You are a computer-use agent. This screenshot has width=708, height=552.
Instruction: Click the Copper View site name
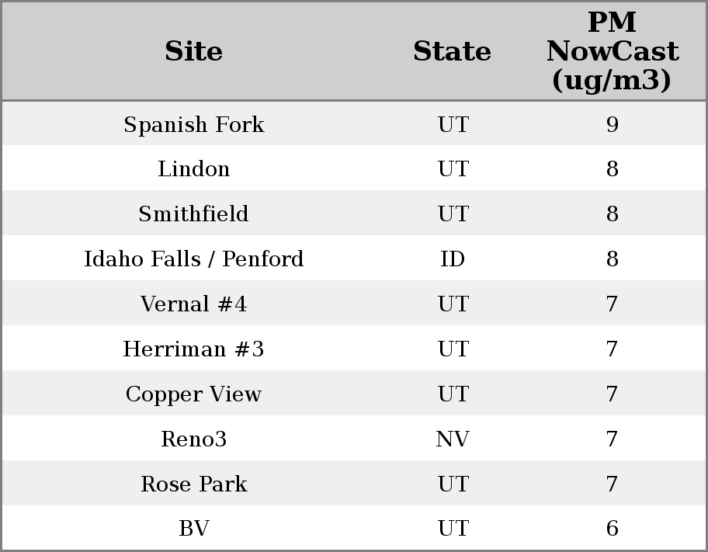(193, 394)
